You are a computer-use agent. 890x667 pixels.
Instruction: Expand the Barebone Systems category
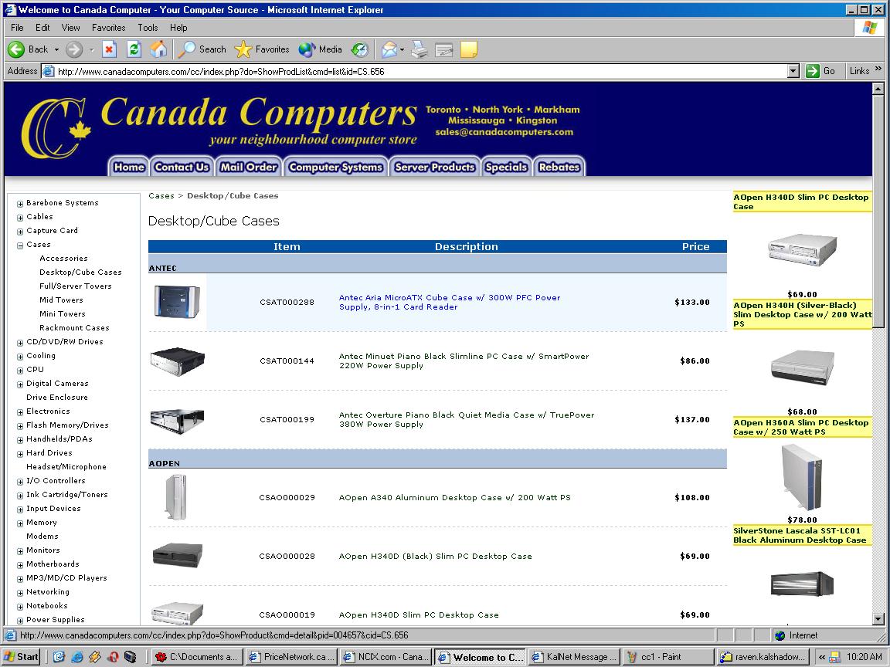point(20,204)
